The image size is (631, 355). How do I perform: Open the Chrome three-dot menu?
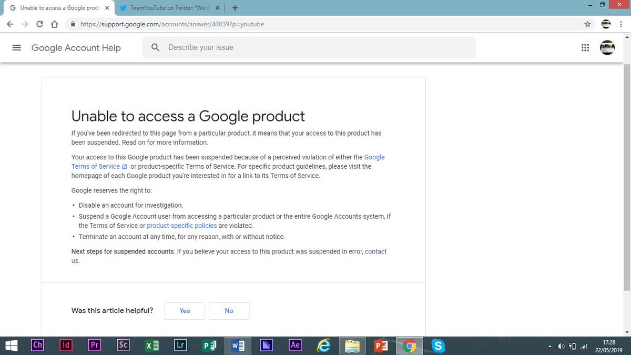click(x=622, y=24)
